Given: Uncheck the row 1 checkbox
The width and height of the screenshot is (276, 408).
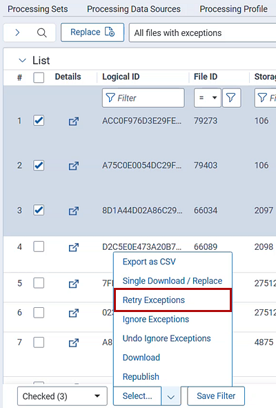Looking at the screenshot, I should 39,121.
